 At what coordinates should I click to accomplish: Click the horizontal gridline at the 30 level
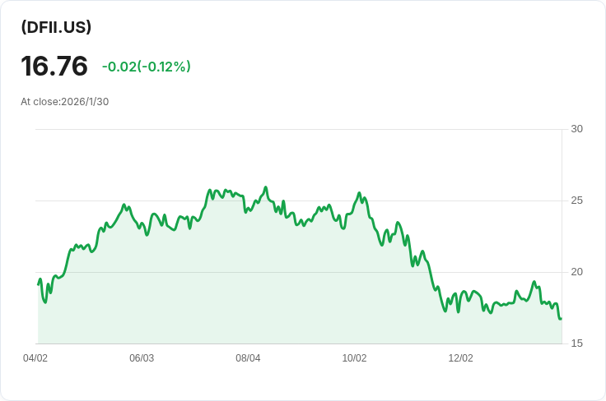point(296,129)
